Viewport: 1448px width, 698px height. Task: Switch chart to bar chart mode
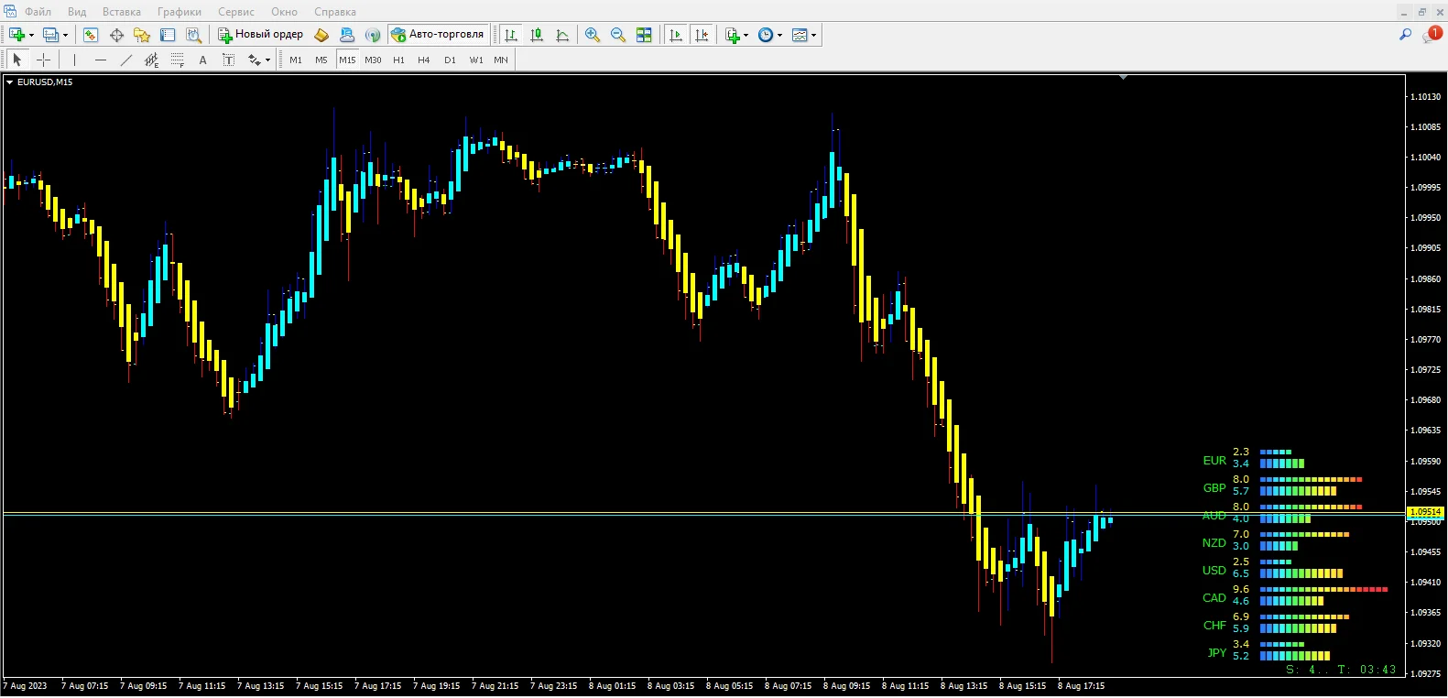click(x=511, y=35)
